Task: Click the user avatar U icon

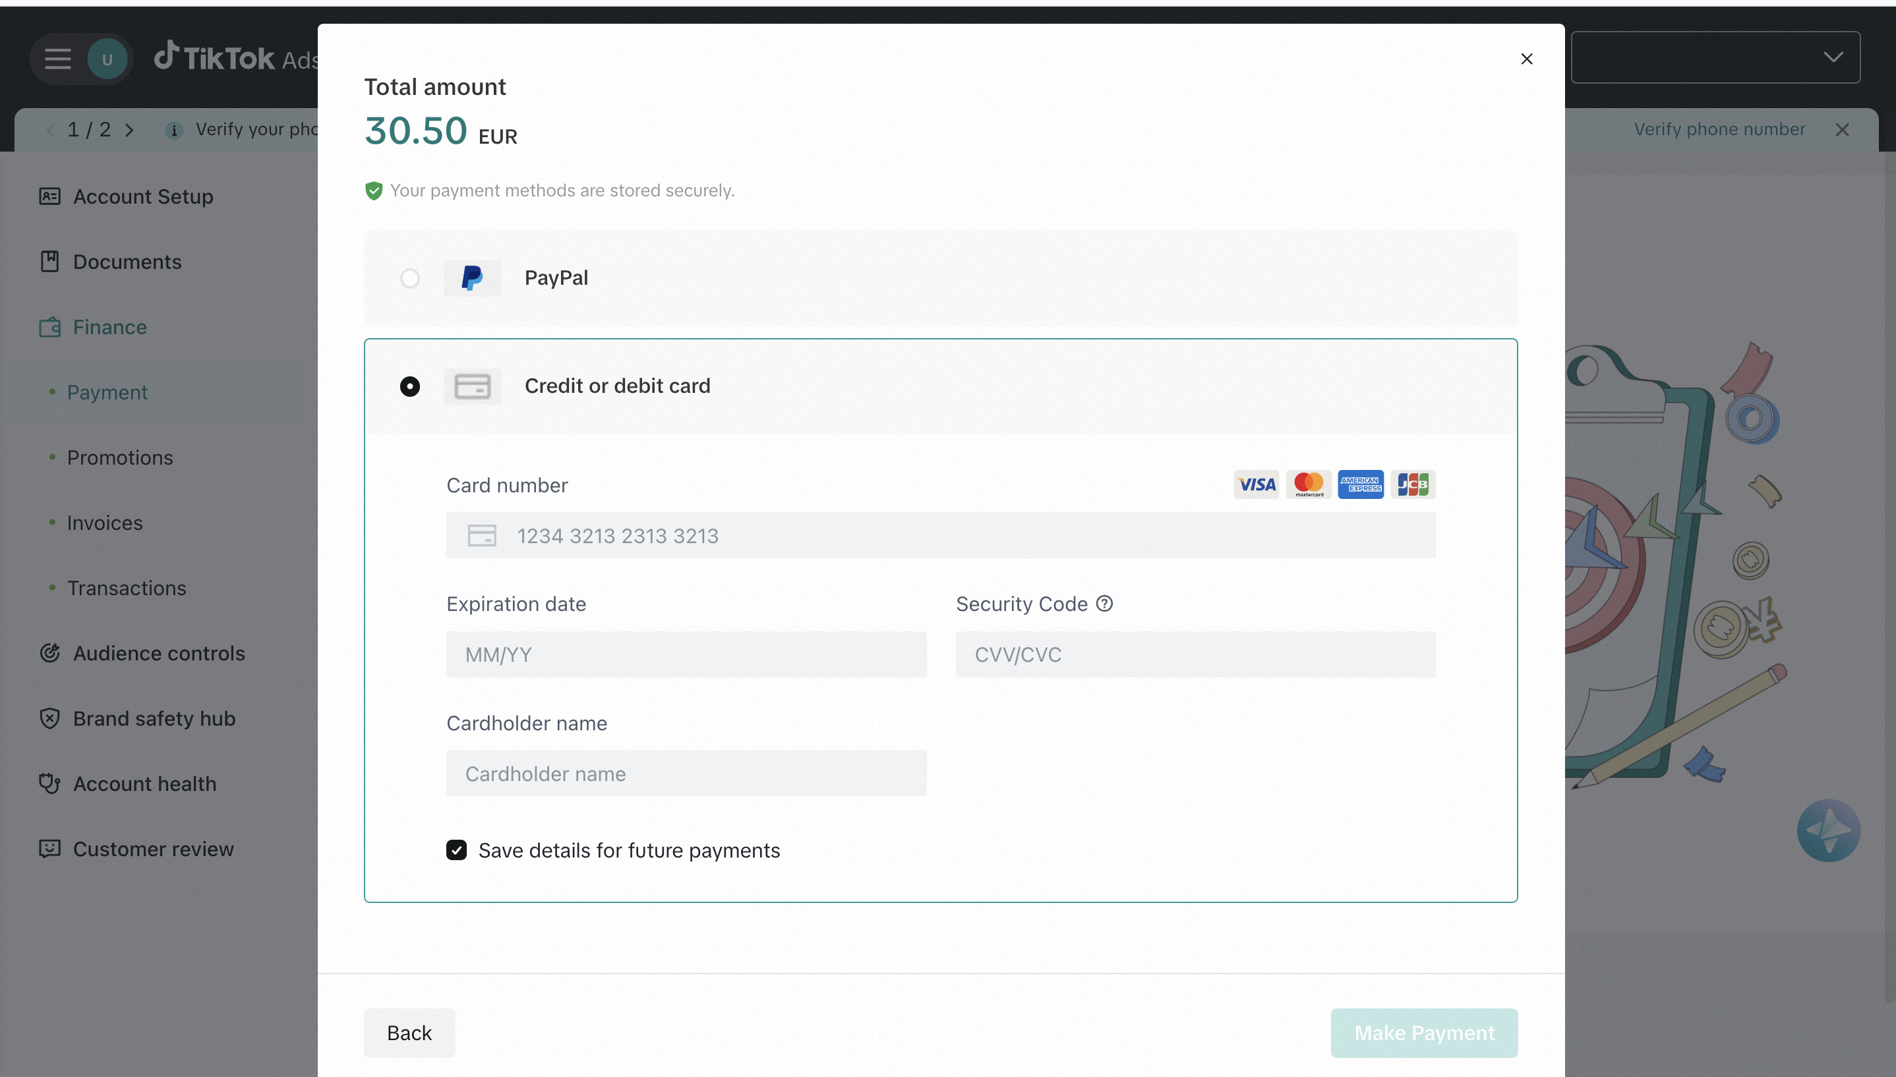Action: (107, 59)
